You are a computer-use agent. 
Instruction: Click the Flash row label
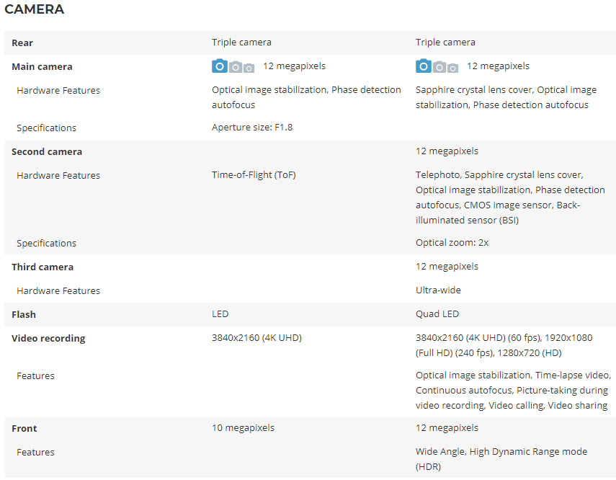(24, 314)
